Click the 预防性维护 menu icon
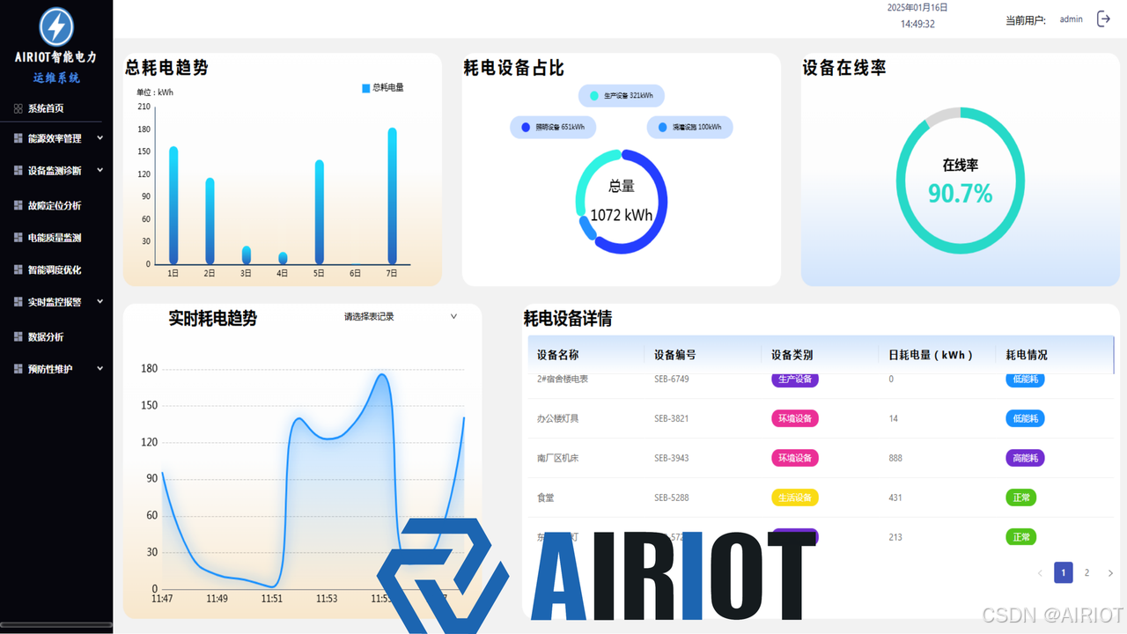The width and height of the screenshot is (1127, 634). tap(18, 369)
